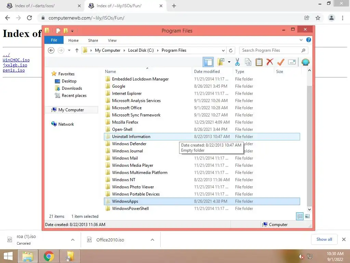Open the Chrome three-dot menu
The height and width of the screenshot is (263, 350).
[x=342, y=18]
